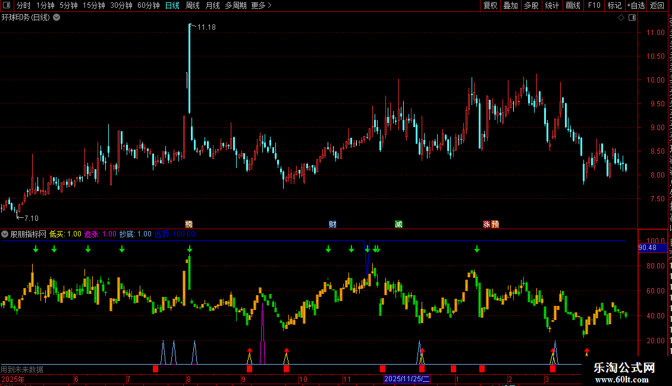Click the 榜 event marker icon

pos(189,224)
